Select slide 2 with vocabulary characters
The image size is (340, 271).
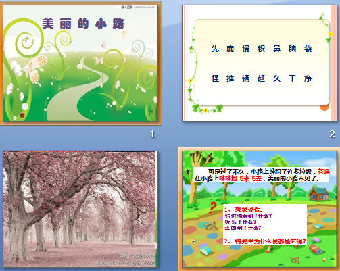click(260, 63)
